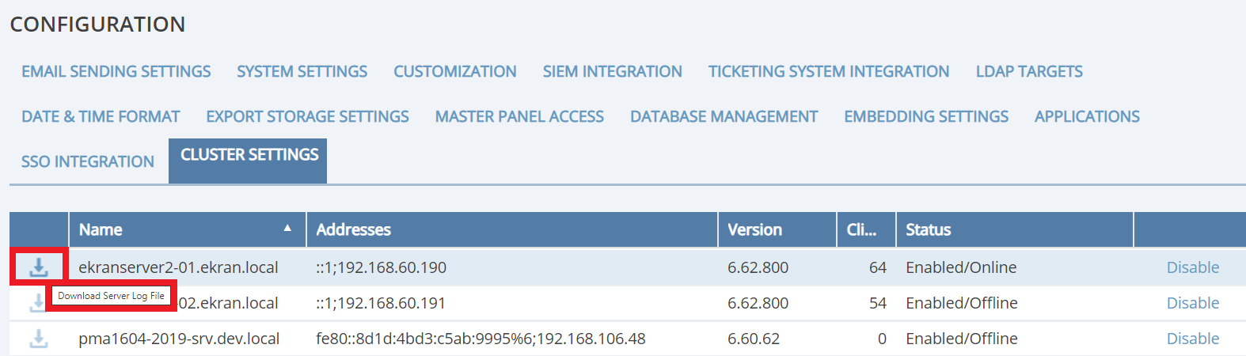
Task: Download server log for pma1604-2019-srv.dev.local
Action: (x=38, y=339)
